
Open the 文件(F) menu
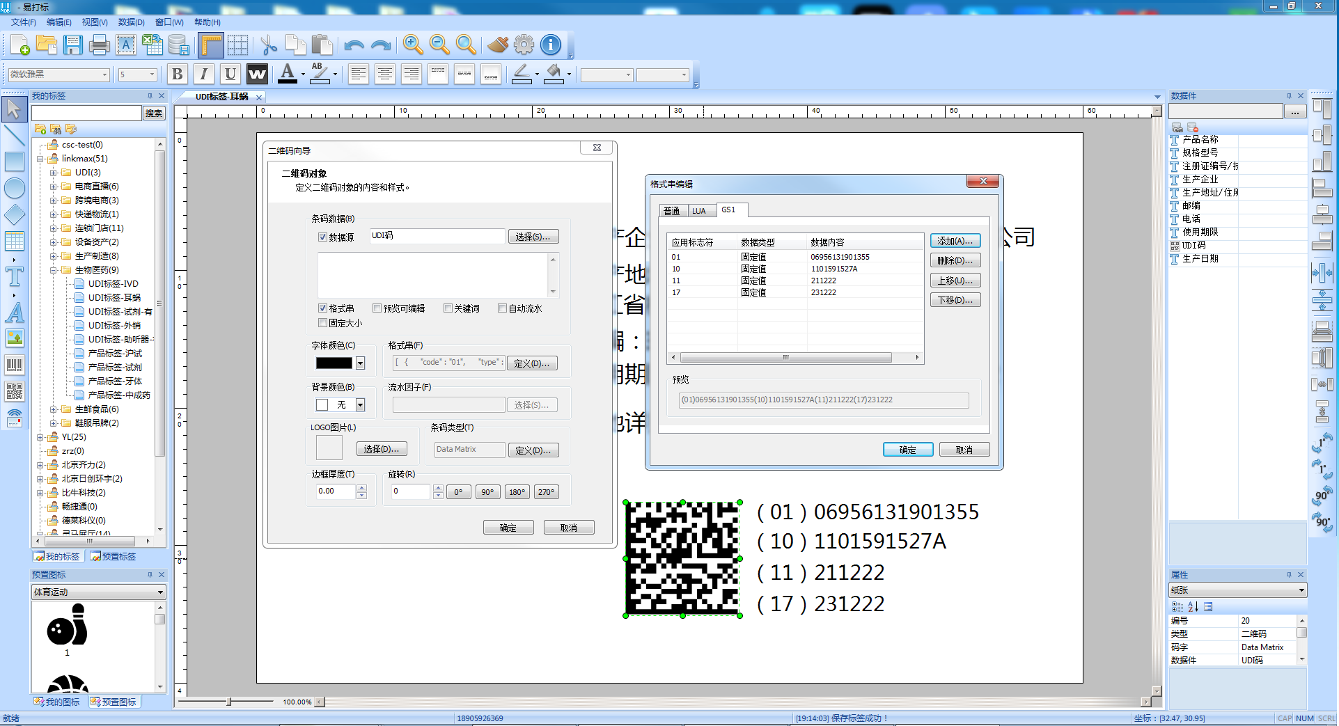point(24,22)
